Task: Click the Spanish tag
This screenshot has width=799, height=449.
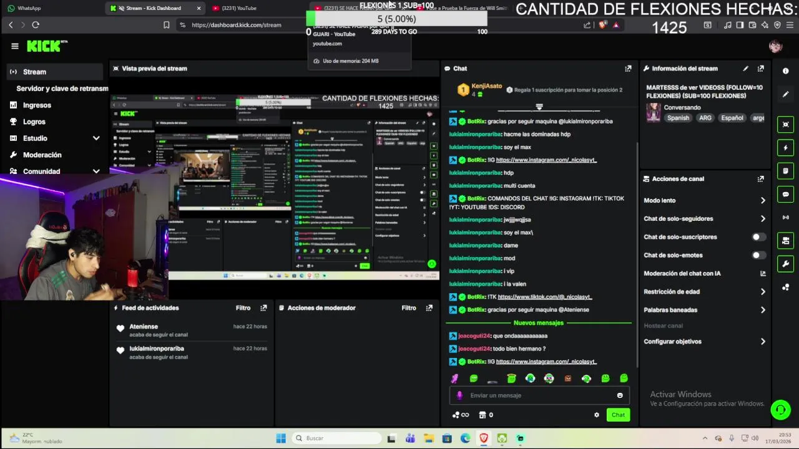Action: [x=678, y=118]
